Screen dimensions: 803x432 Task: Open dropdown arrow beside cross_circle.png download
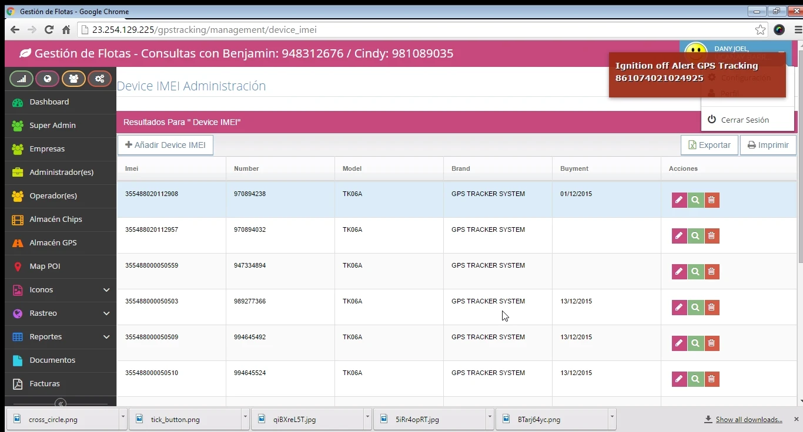[x=123, y=419]
